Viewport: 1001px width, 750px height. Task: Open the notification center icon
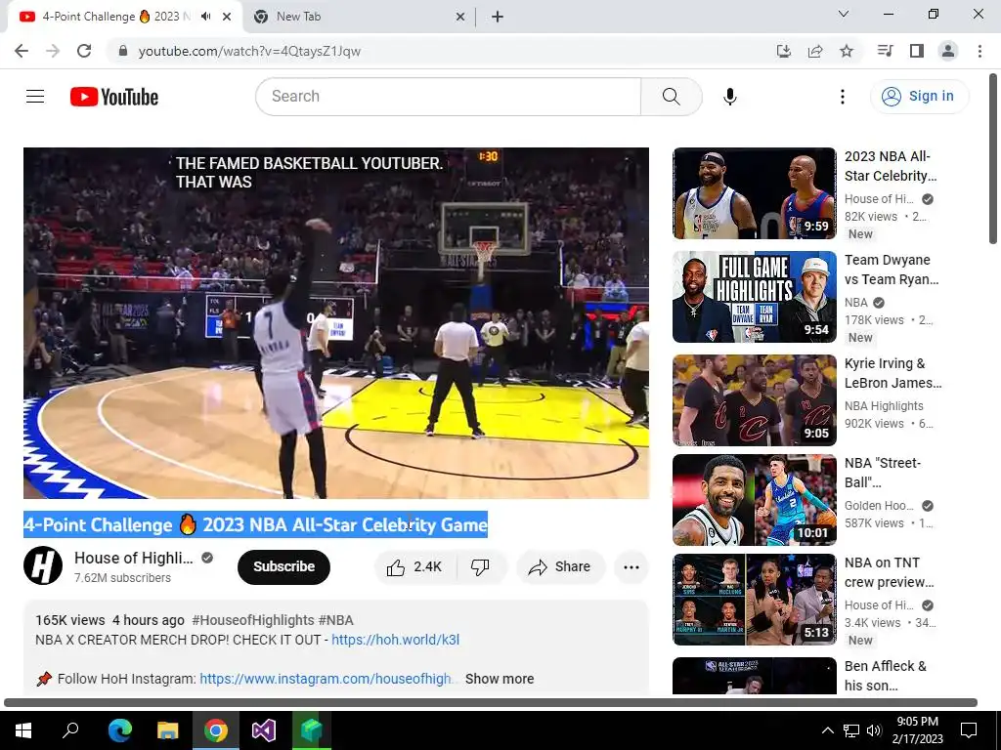[969, 730]
